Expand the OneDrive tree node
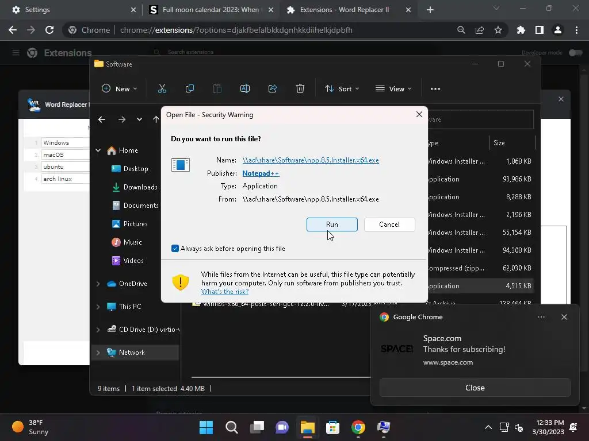 (x=98, y=284)
